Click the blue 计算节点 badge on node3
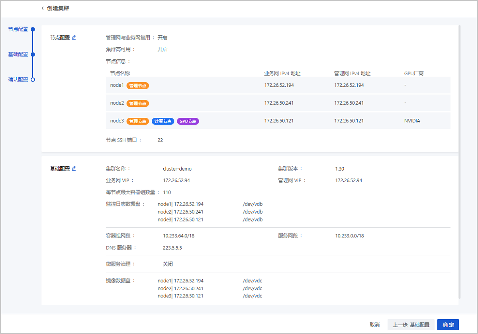 (x=163, y=121)
